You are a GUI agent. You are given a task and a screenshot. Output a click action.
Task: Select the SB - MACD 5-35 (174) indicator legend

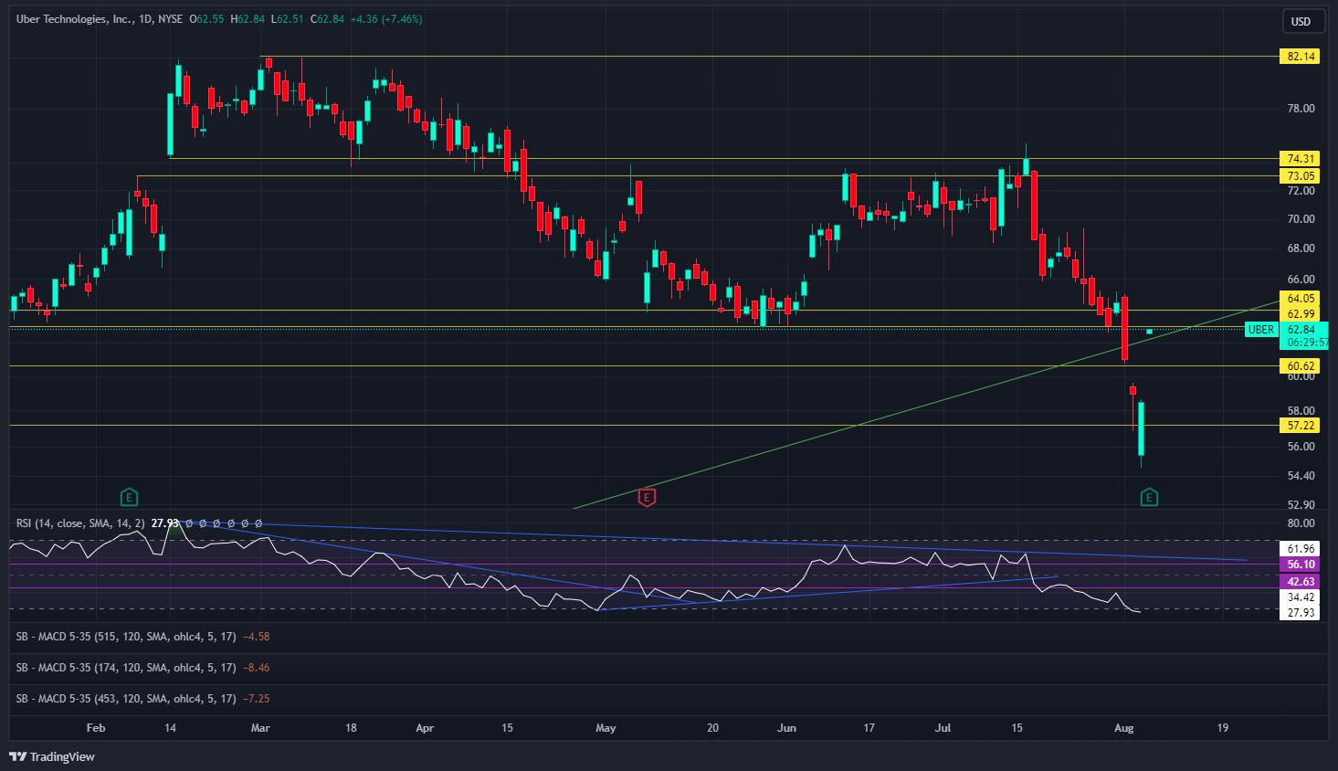point(126,668)
